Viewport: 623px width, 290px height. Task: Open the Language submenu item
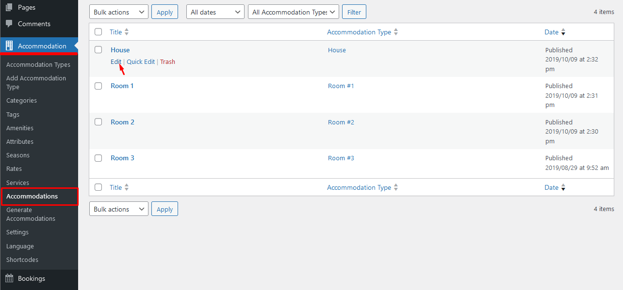tap(20, 246)
